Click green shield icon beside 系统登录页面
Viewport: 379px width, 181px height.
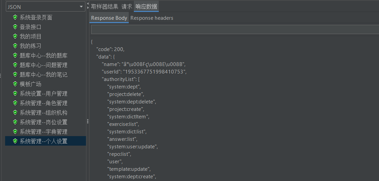[x=15, y=17]
